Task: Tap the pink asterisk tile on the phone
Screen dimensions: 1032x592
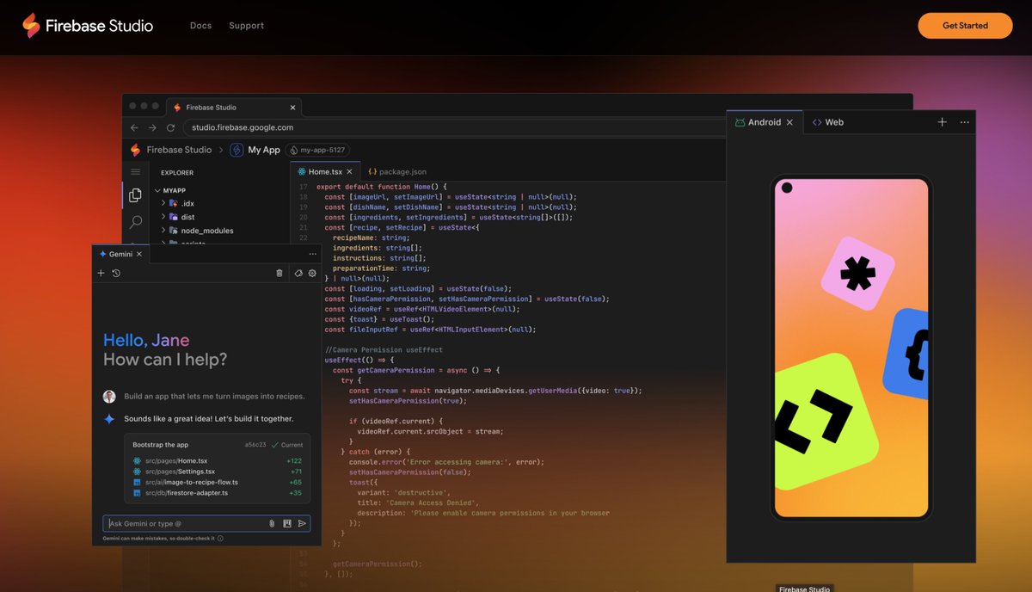Action: [858, 274]
